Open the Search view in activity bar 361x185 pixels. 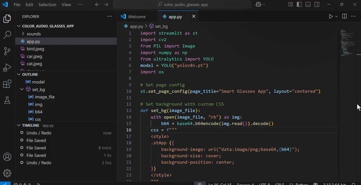pos(7,35)
